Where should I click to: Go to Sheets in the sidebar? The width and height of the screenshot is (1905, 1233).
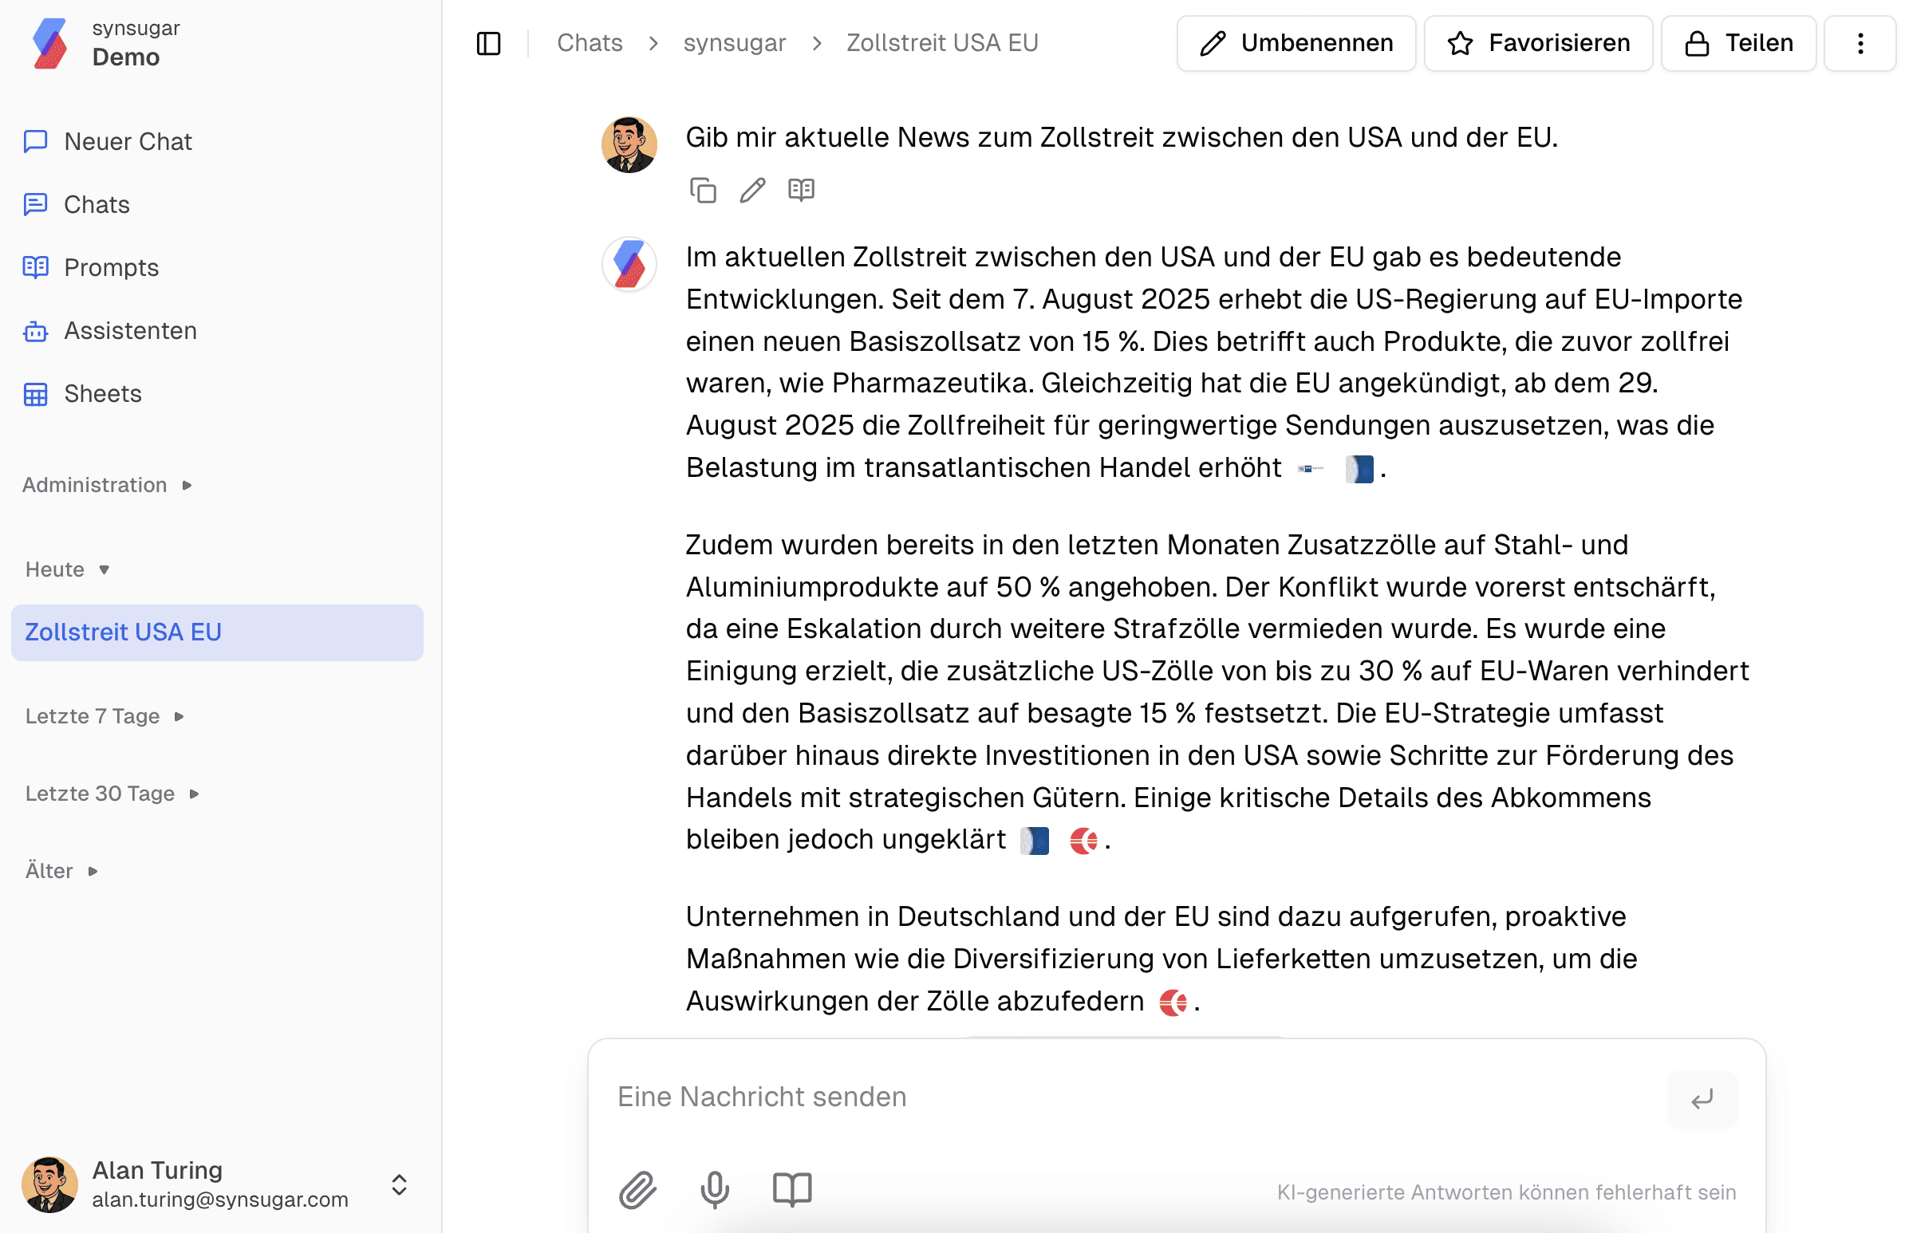click(102, 394)
